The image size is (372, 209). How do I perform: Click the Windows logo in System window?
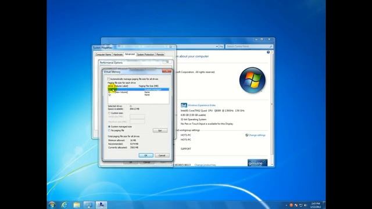point(252,80)
